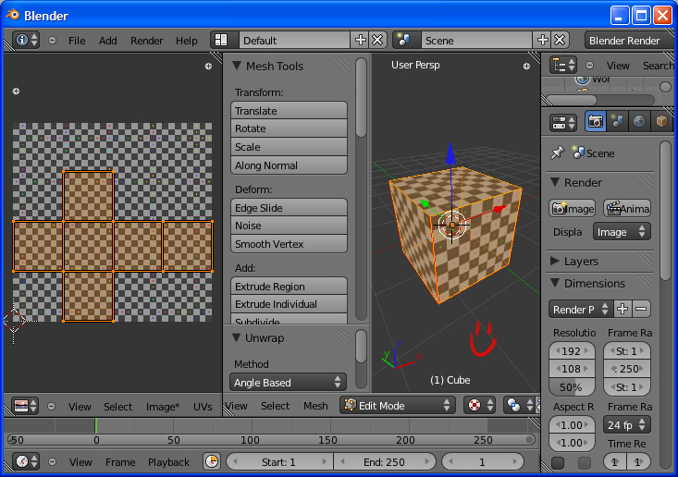Toggle timeline sync clock button

pos(211,461)
